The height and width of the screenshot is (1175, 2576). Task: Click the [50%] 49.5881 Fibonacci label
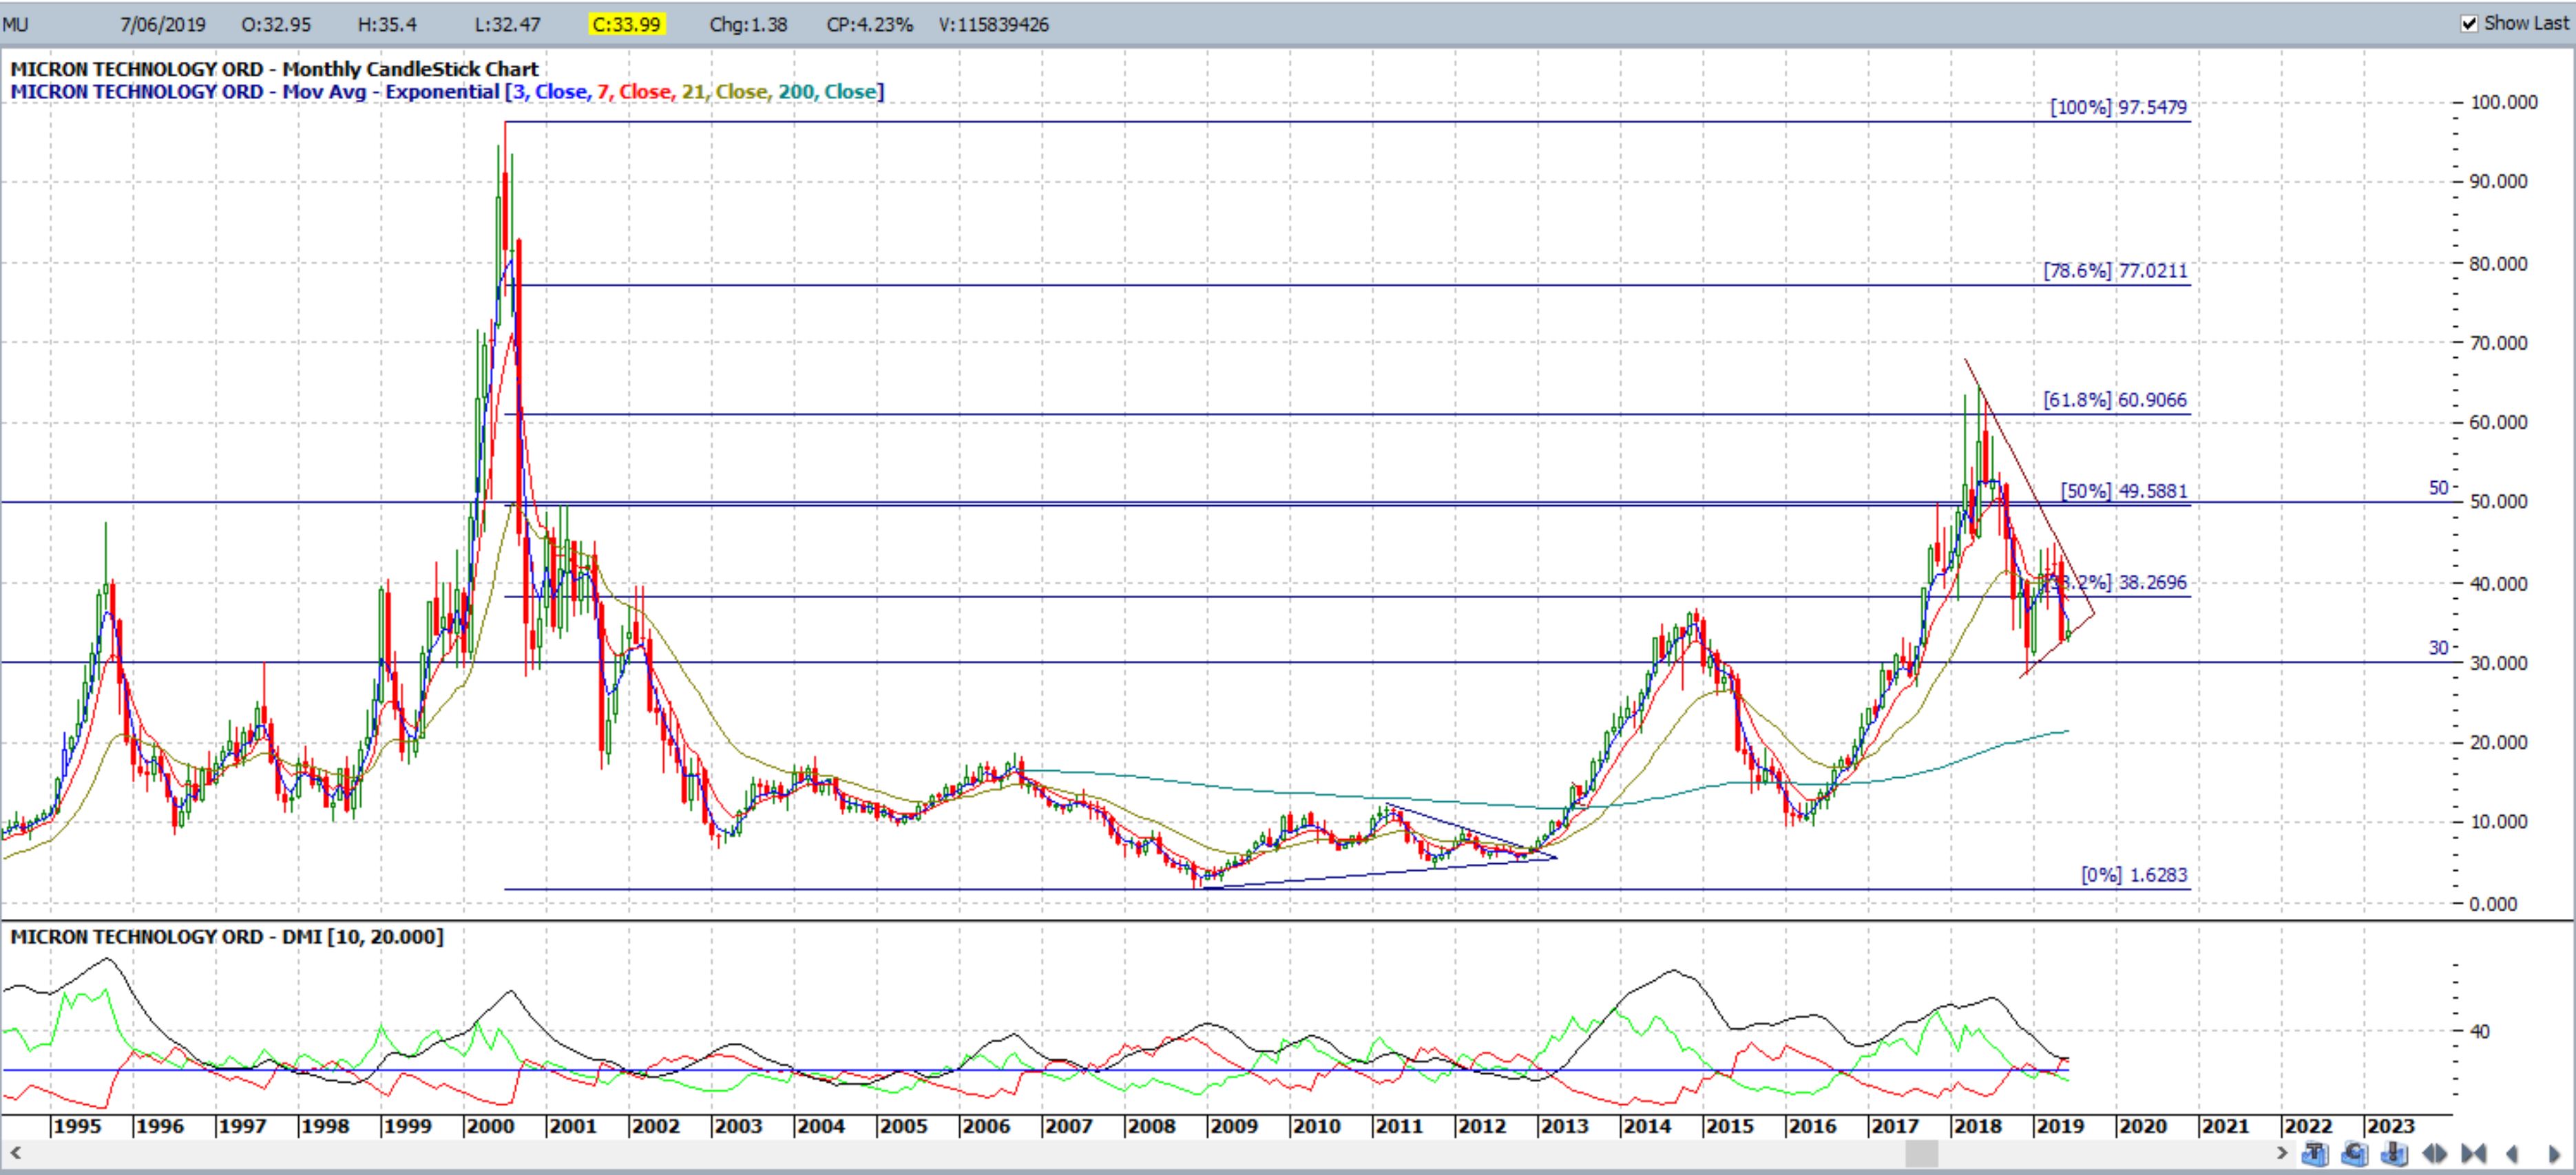[x=2124, y=491]
